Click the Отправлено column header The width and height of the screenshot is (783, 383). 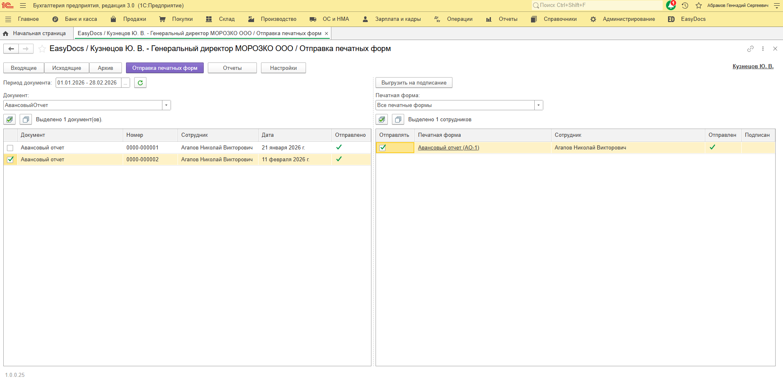pos(351,135)
